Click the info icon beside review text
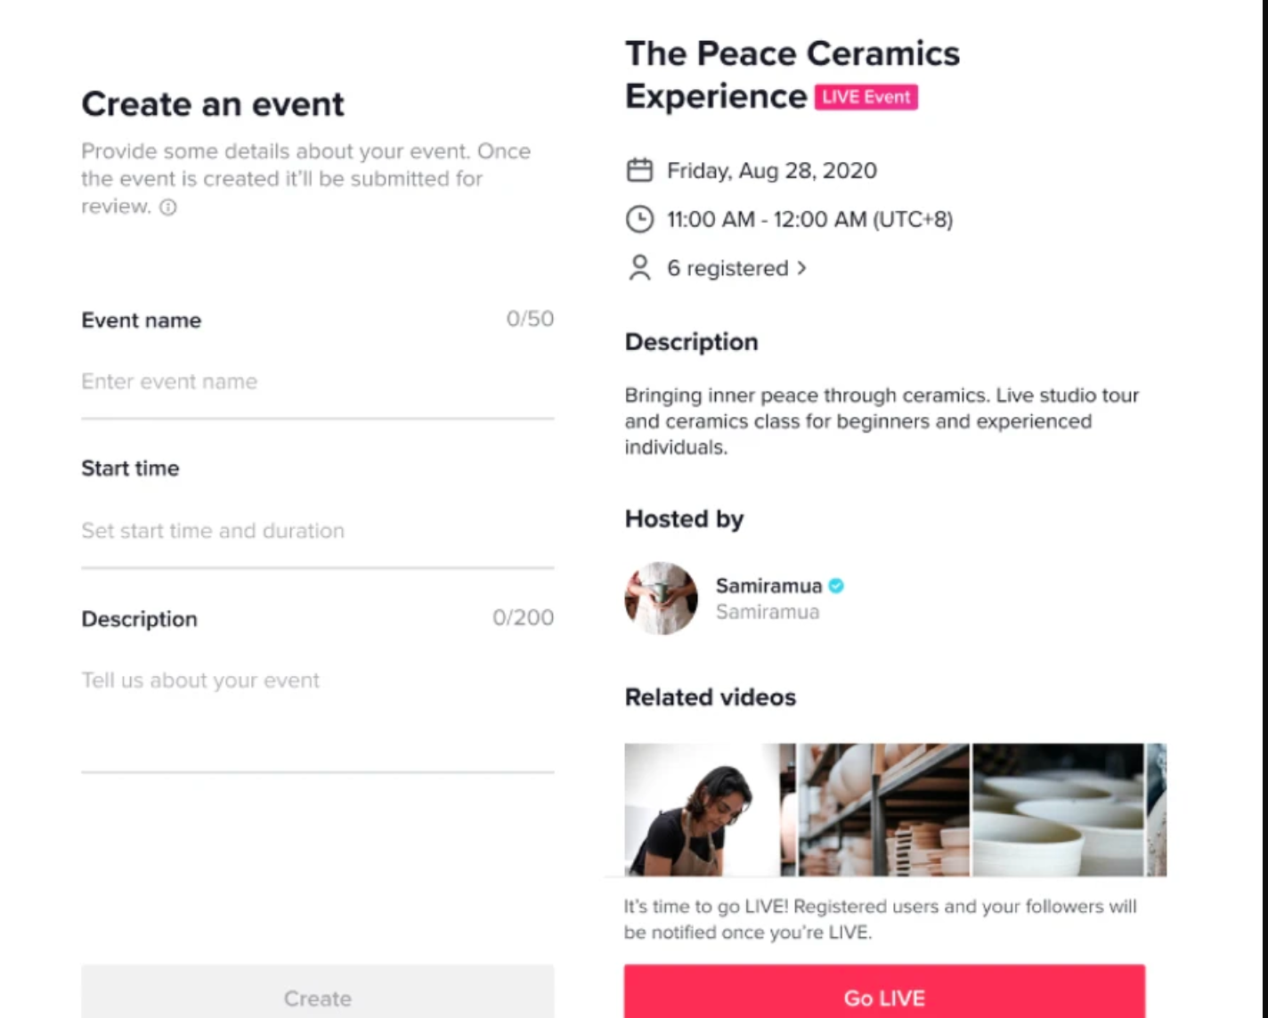Viewport: 1268px width, 1018px height. [x=168, y=208]
